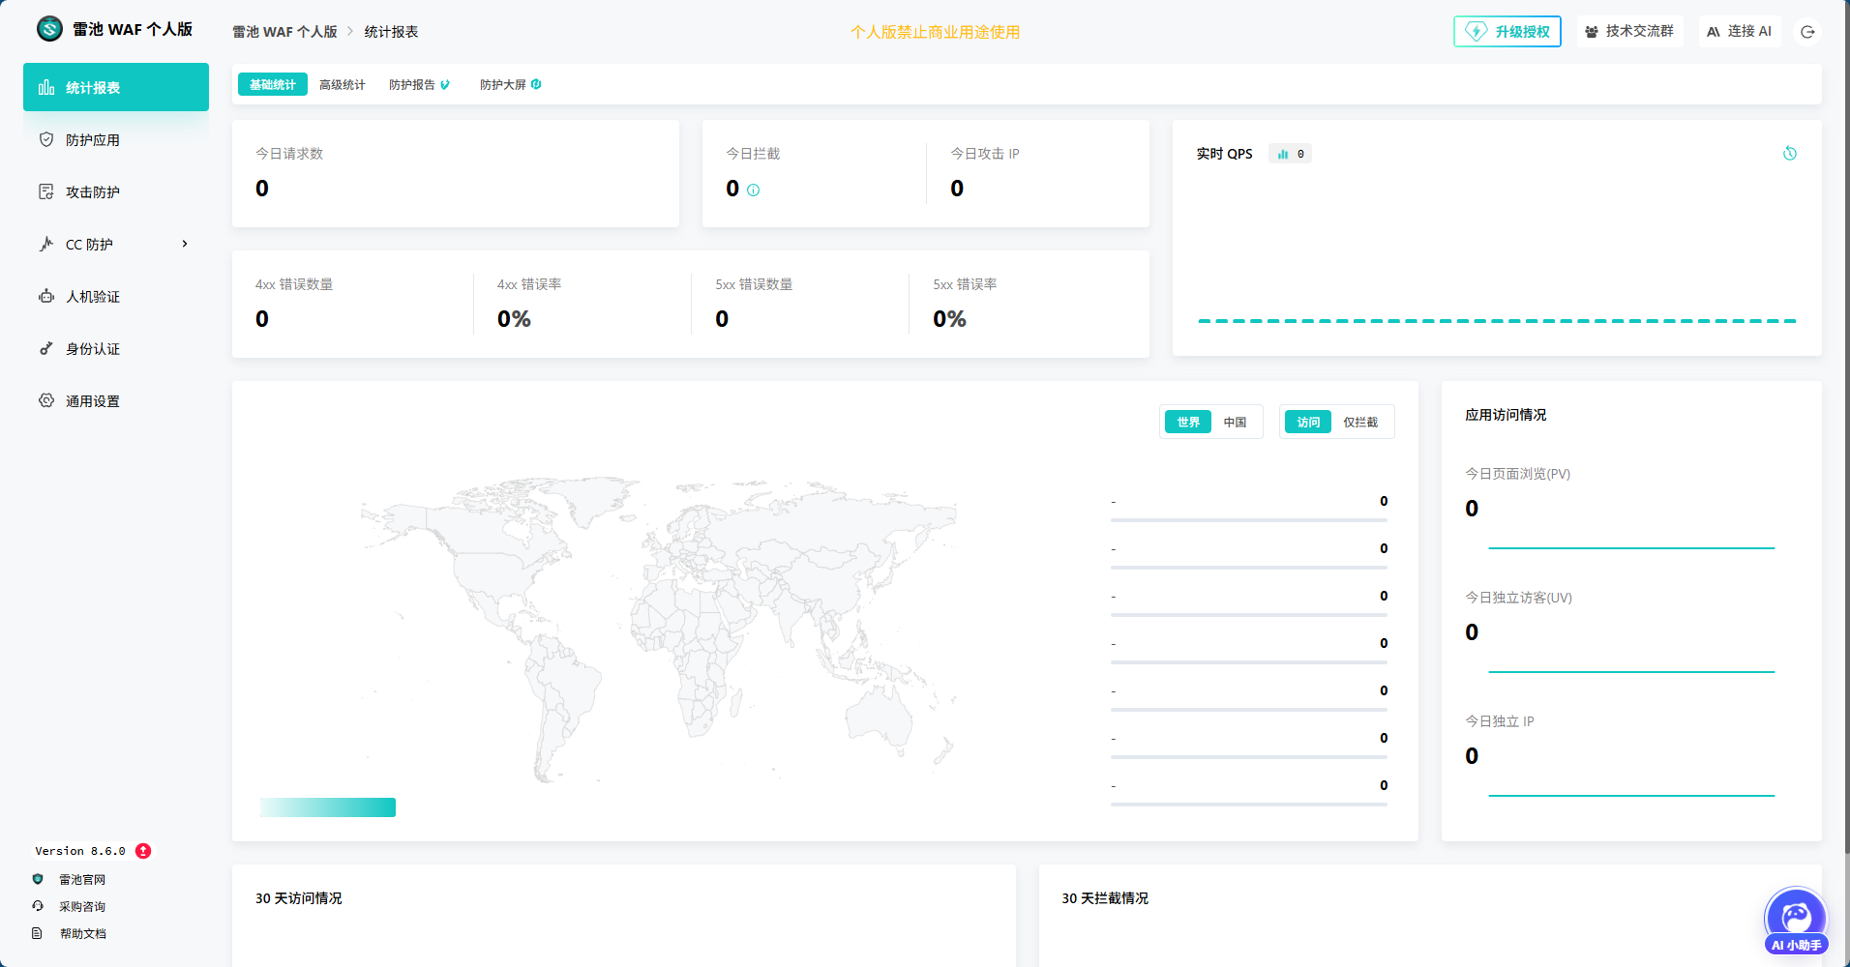Click the world map

click(658, 629)
